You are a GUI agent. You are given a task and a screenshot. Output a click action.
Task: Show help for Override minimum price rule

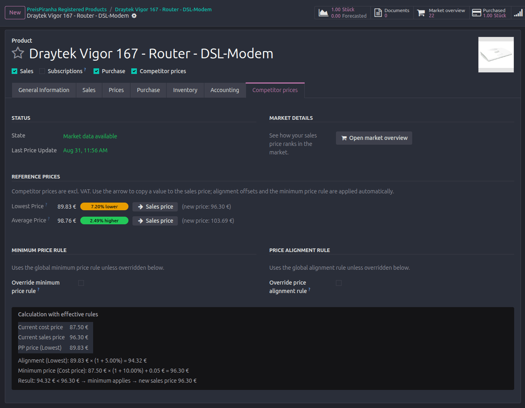pyautogui.click(x=39, y=289)
